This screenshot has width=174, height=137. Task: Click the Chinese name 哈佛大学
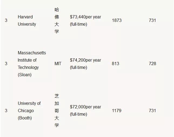56,21
